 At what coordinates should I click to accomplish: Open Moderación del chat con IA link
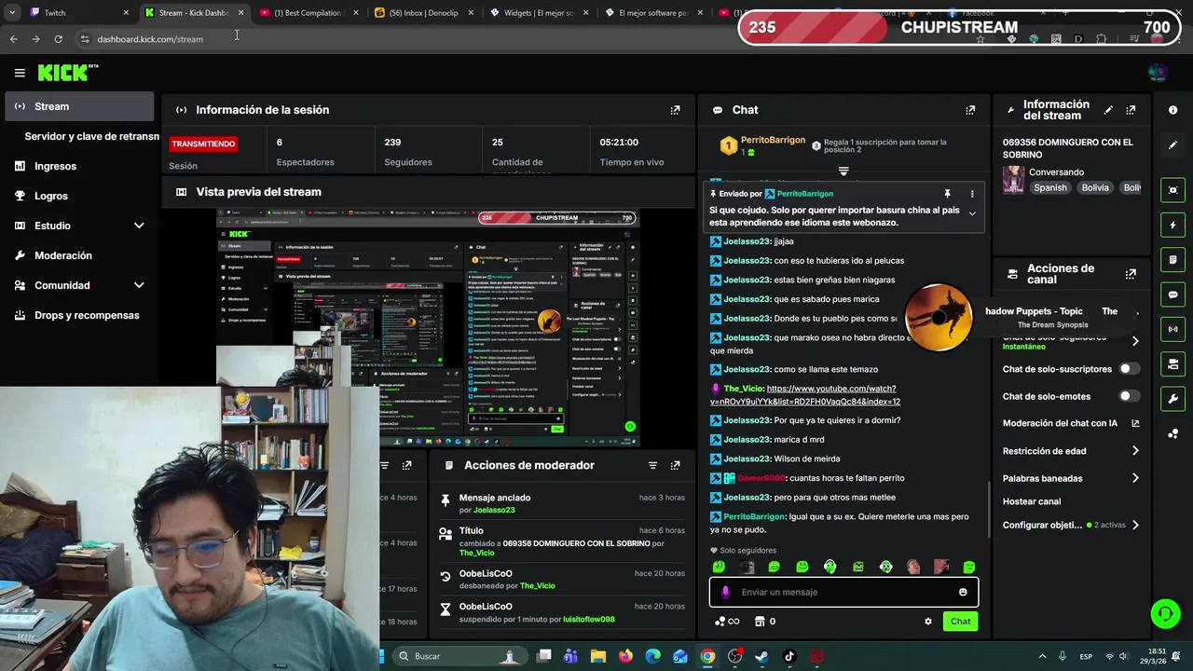[1071, 423]
